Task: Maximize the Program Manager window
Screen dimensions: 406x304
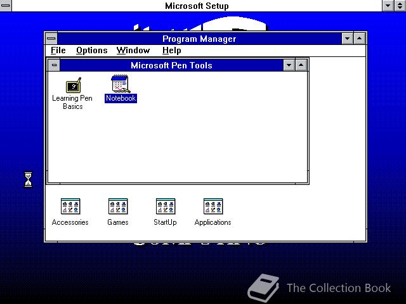Action: tap(360, 39)
